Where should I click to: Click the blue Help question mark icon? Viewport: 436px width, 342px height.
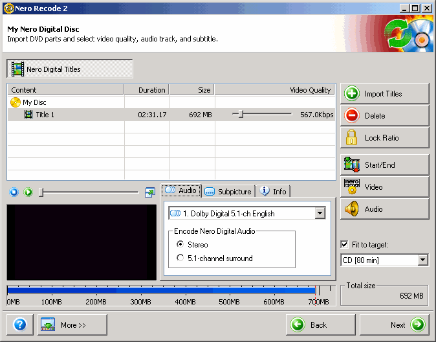19,325
